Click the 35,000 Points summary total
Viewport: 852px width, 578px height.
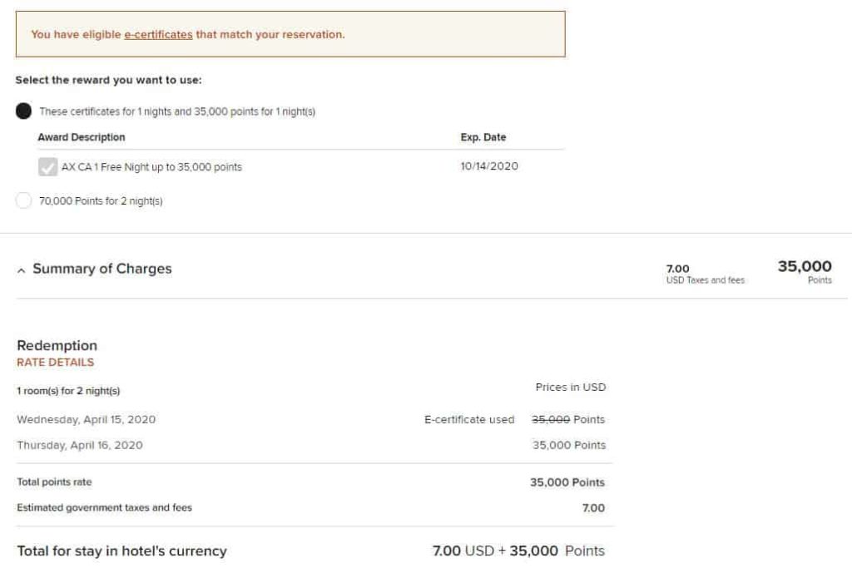(805, 269)
